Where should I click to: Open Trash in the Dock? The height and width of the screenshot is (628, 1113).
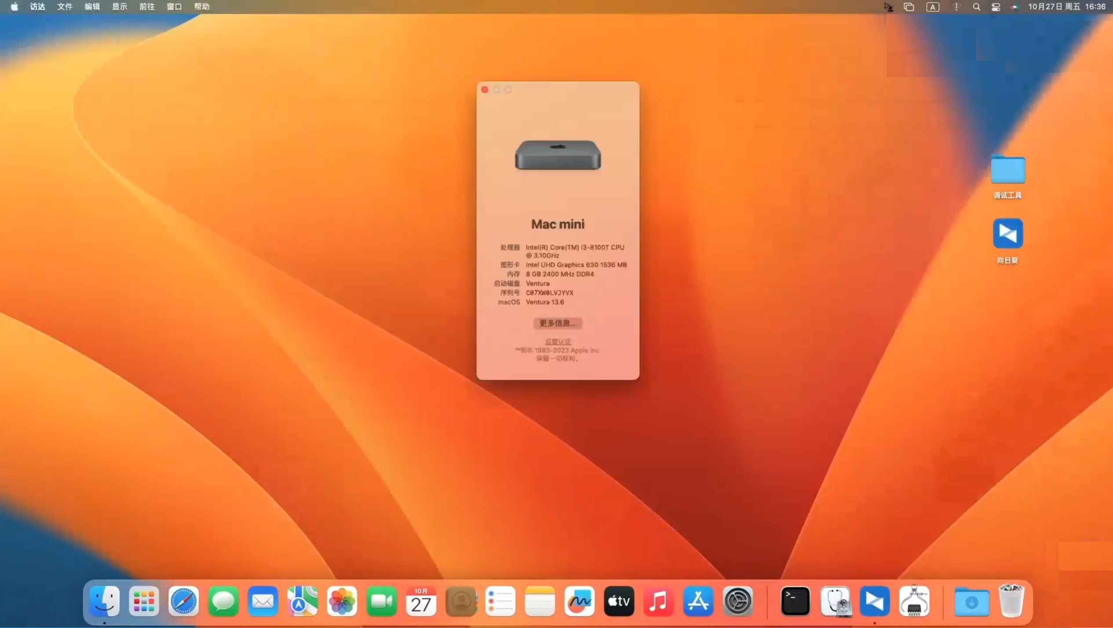point(1011,601)
